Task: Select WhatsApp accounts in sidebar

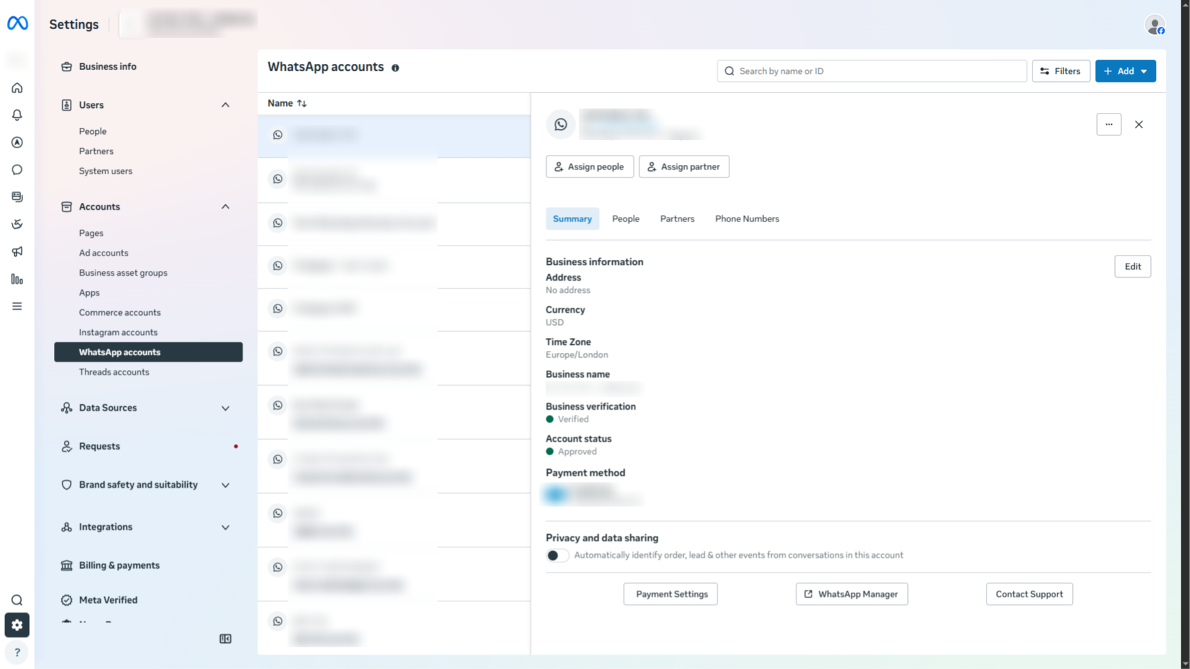Action: [x=149, y=352]
